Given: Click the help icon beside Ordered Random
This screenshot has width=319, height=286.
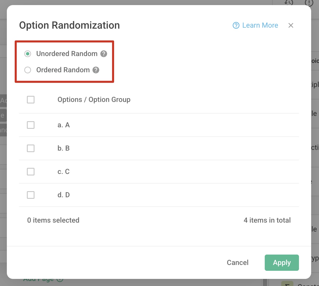Looking at the screenshot, I should pos(96,70).
